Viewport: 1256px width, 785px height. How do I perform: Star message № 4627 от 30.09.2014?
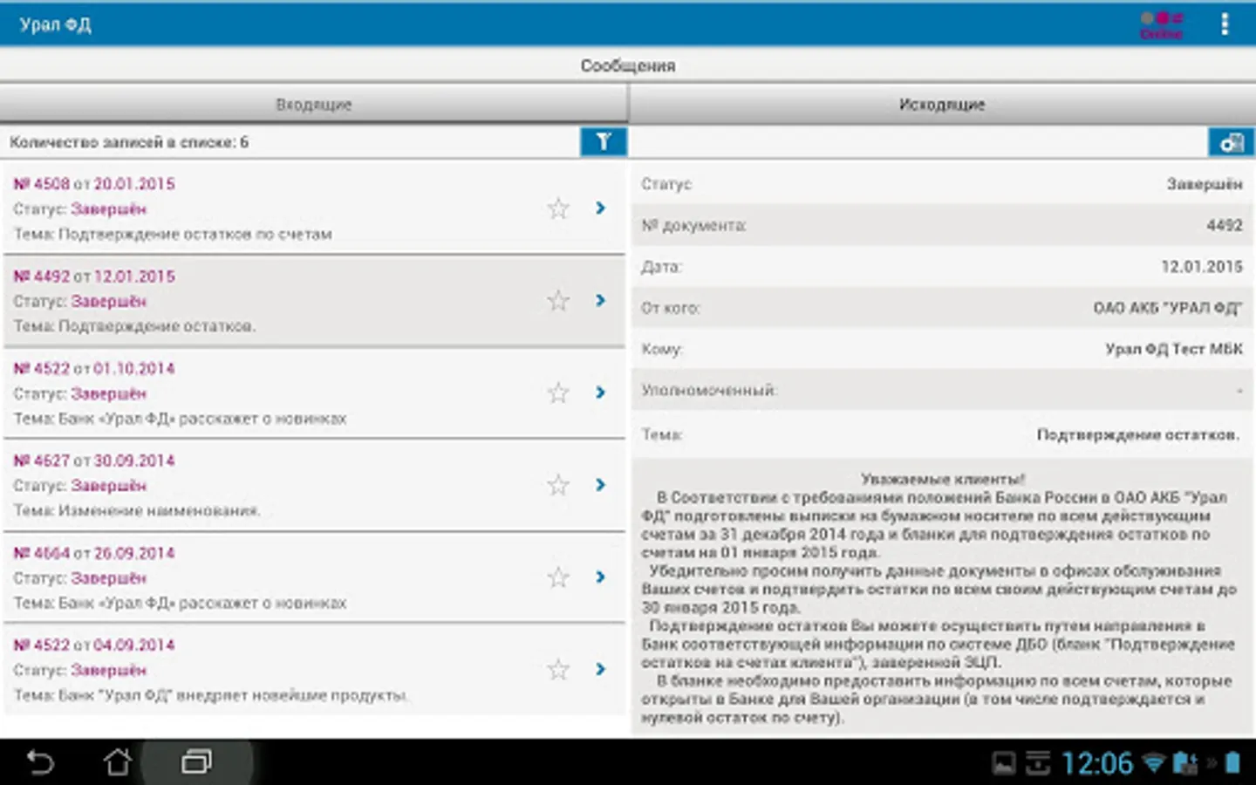click(x=558, y=485)
